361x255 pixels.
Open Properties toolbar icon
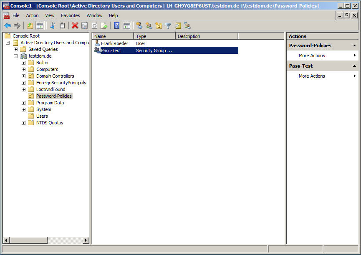(84, 25)
